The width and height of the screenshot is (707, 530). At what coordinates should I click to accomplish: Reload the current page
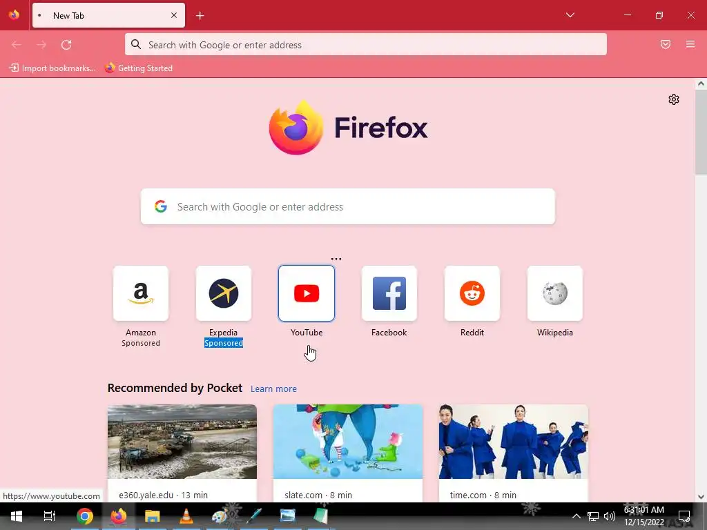coord(66,45)
